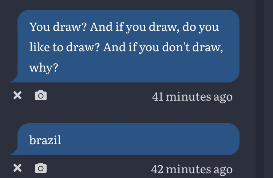Remove the "brazil" message using its X icon

pos(17,168)
